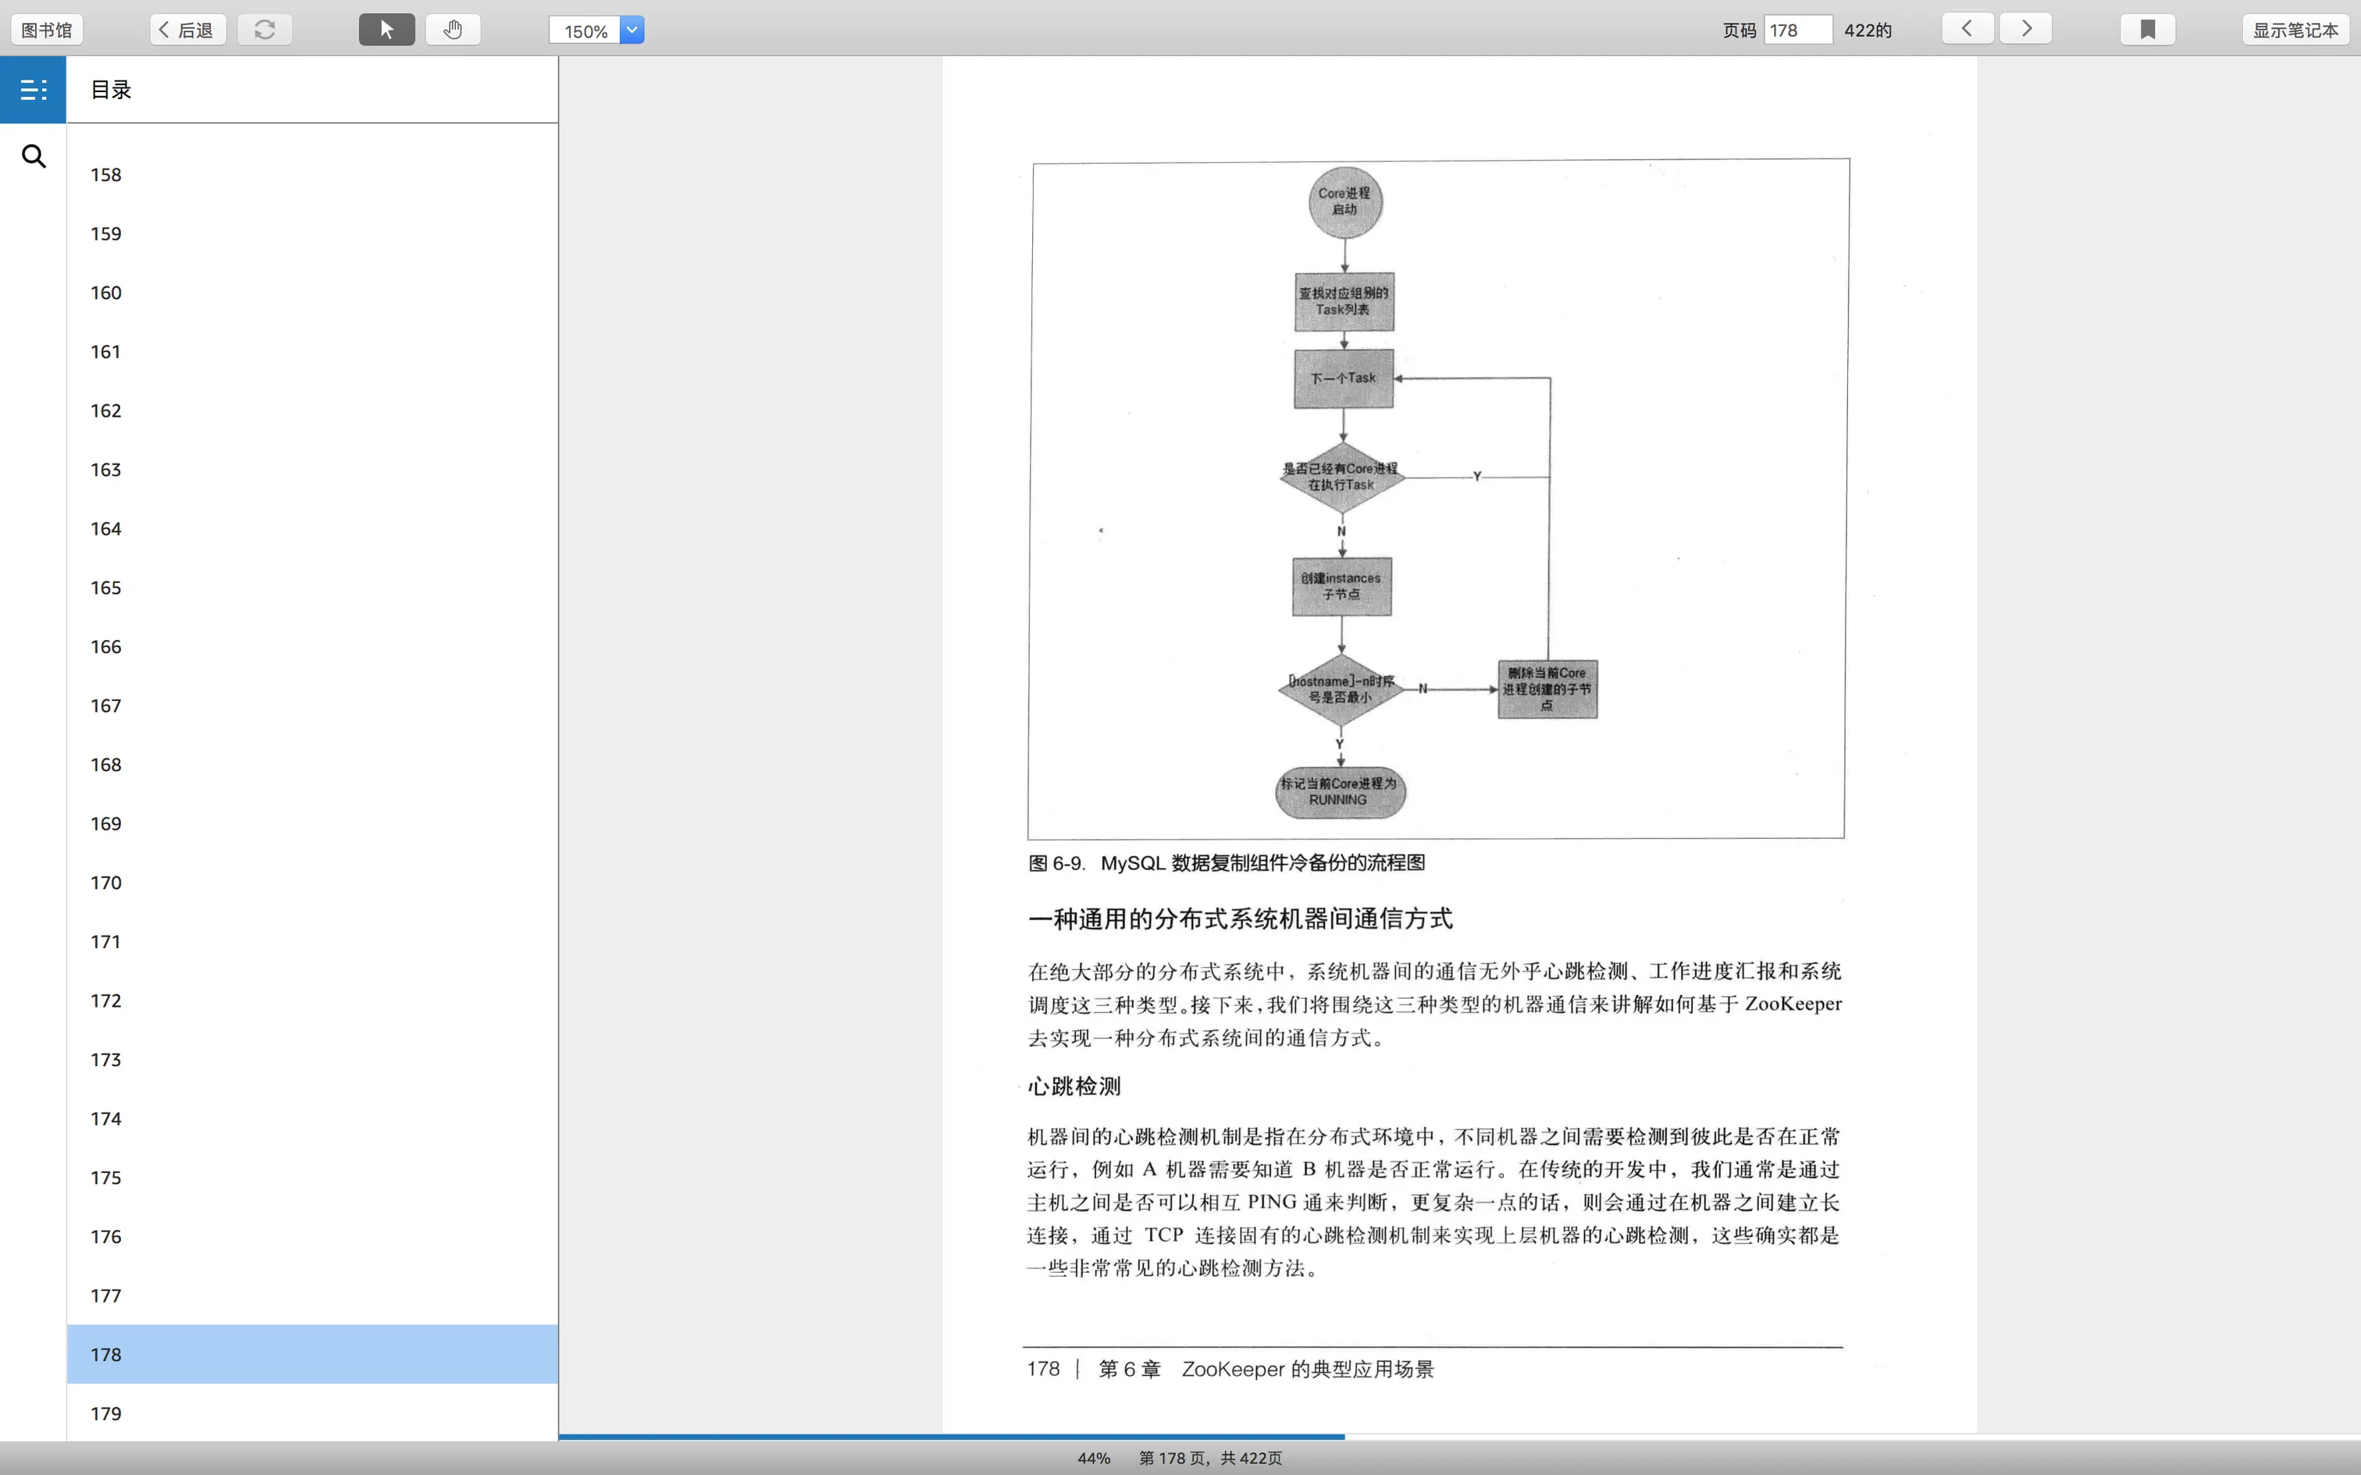
Task: Bookmark the current page
Action: 2146,30
